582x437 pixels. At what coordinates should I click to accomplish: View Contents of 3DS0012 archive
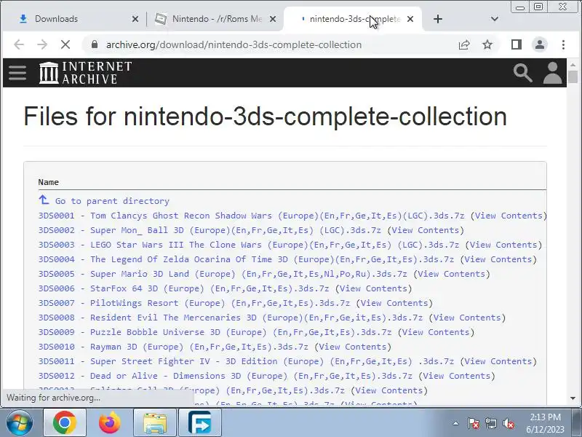[x=457, y=376]
